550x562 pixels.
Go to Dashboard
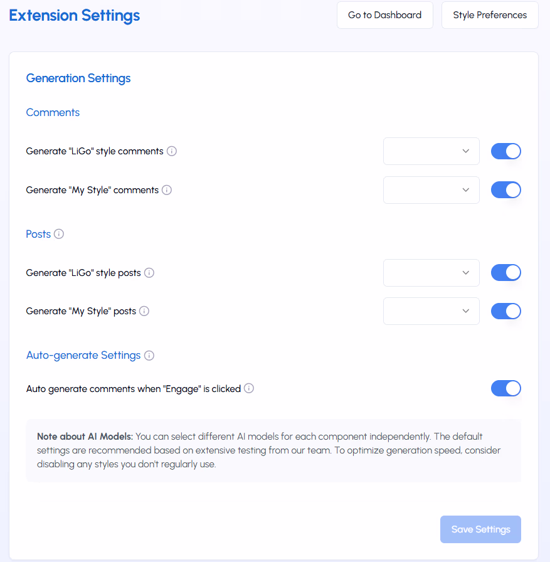click(x=385, y=15)
